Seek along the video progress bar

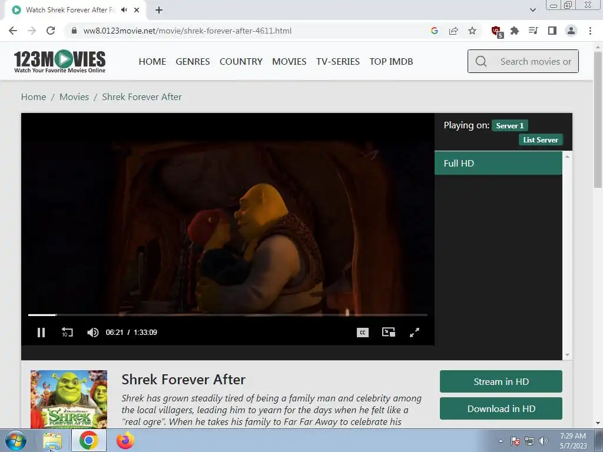tap(228, 315)
